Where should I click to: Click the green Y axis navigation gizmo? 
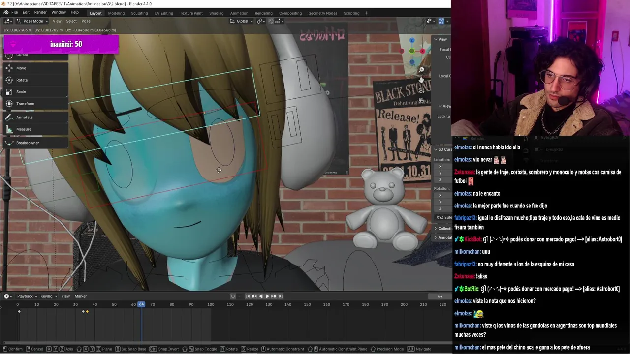[412, 51]
